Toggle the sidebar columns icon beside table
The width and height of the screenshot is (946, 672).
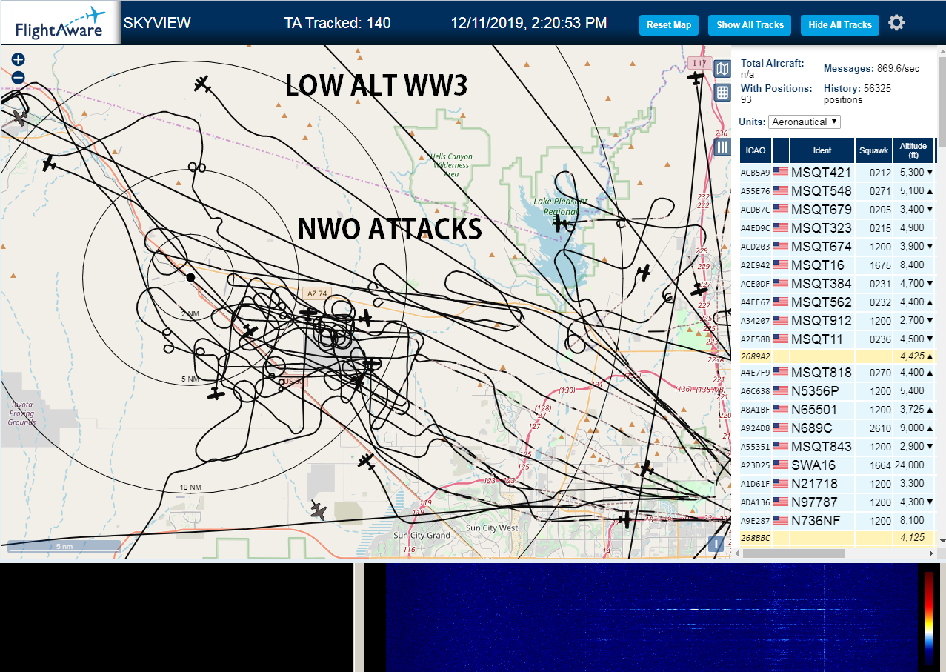point(722,147)
